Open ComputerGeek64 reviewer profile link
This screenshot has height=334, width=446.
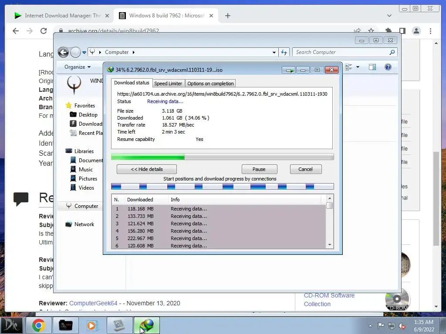tap(93, 303)
